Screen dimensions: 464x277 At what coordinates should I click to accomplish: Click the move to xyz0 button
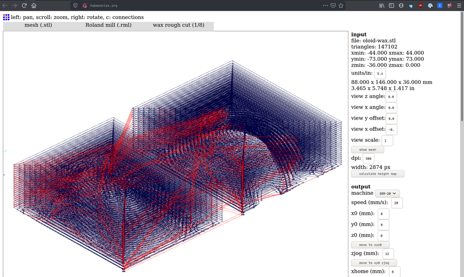[x=370, y=245]
